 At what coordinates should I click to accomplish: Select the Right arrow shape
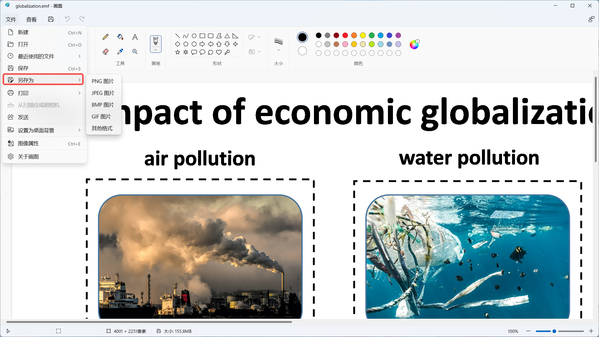(202, 44)
